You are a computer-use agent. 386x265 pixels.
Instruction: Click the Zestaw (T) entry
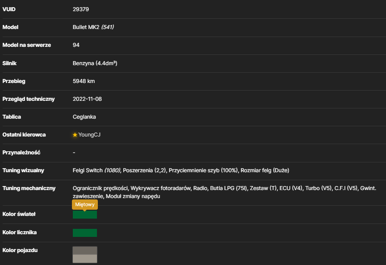tap(264, 188)
